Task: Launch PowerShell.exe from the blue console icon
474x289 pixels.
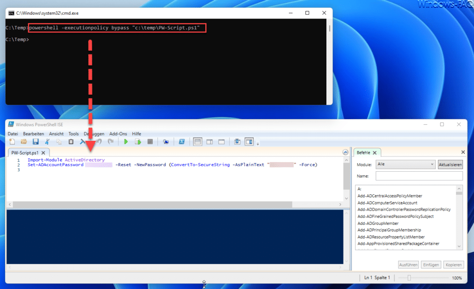Action: pos(181,142)
